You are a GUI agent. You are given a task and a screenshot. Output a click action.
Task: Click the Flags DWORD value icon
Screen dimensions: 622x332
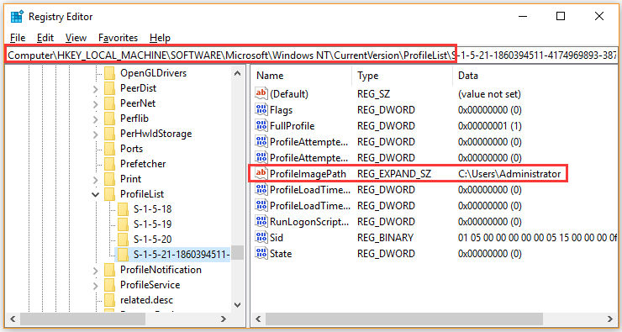point(261,109)
